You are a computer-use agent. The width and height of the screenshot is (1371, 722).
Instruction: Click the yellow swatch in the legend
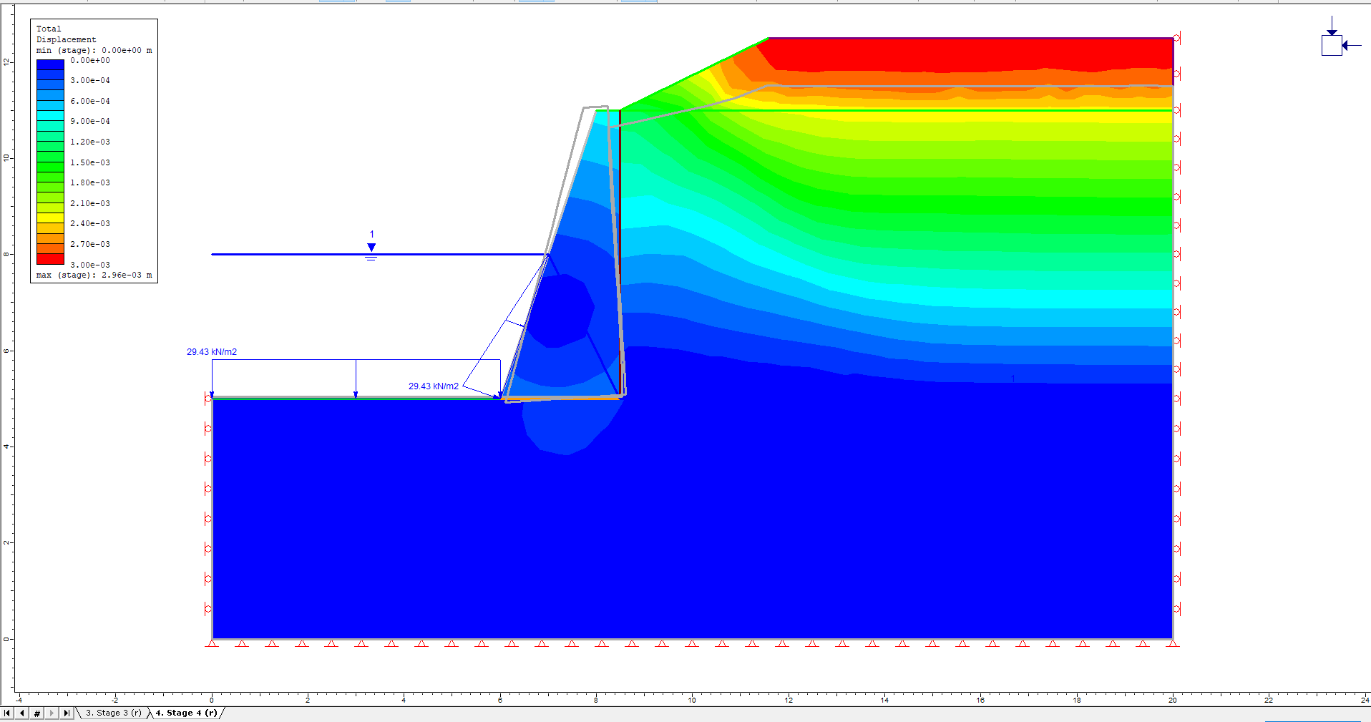coord(50,218)
